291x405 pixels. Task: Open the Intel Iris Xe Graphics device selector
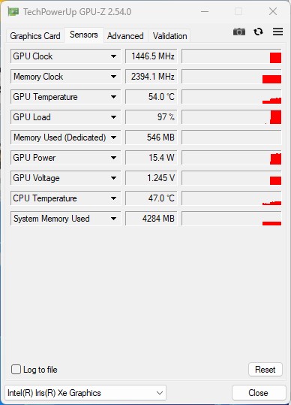85,393
